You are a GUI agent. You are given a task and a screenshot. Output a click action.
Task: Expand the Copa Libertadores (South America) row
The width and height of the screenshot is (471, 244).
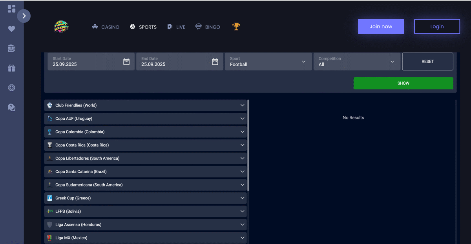click(145, 158)
